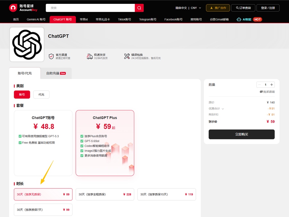Choose the ChatGPT Plus ¥59 plan card
Screen dimensions: 289x217
pyautogui.click(x=105, y=143)
